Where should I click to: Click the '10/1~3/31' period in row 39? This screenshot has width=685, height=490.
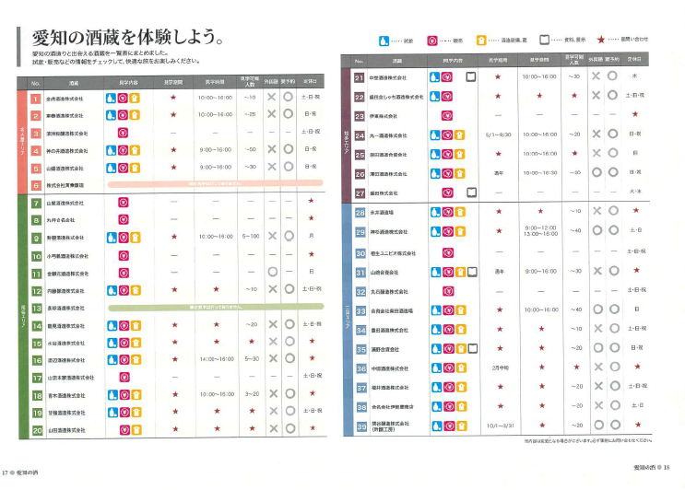click(501, 426)
